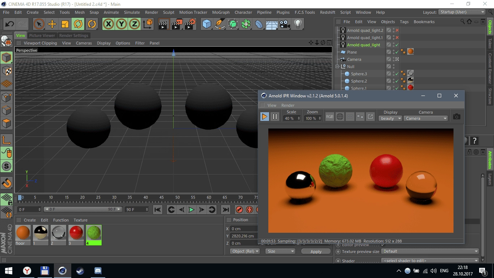The image size is (494, 278).
Task: Click the record keyframe button
Action: click(x=239, y=210)
